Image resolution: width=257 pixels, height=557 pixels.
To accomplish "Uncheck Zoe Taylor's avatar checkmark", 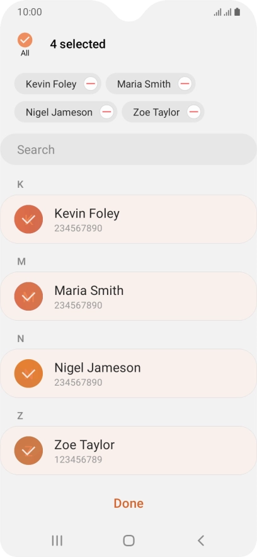I will tap(28, 451).
